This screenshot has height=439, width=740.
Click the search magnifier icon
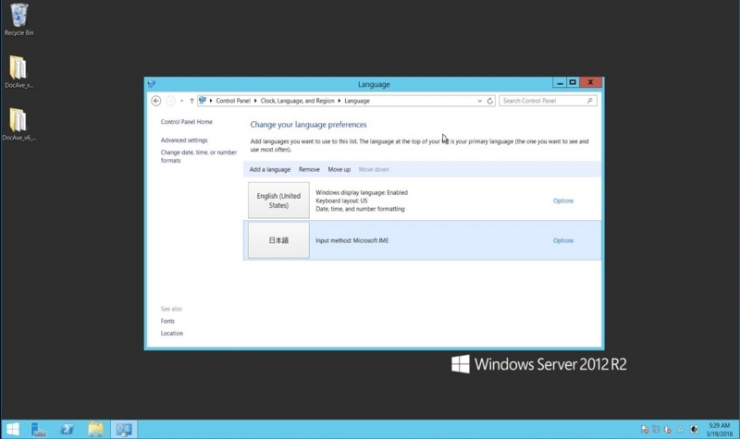click(x=589, y=101)
